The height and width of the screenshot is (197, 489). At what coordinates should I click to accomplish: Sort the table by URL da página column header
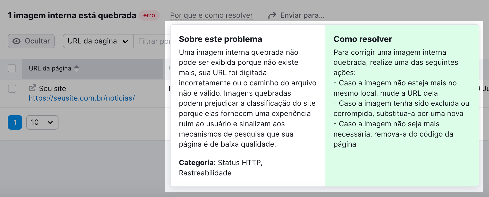pyautogui.click(x=50, y=68)
